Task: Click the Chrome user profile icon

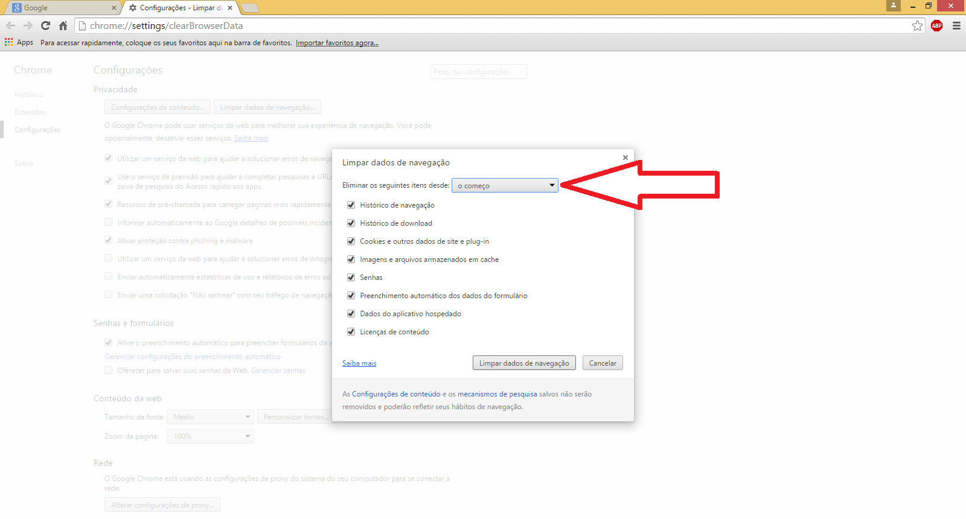Action: click(893, 6)
